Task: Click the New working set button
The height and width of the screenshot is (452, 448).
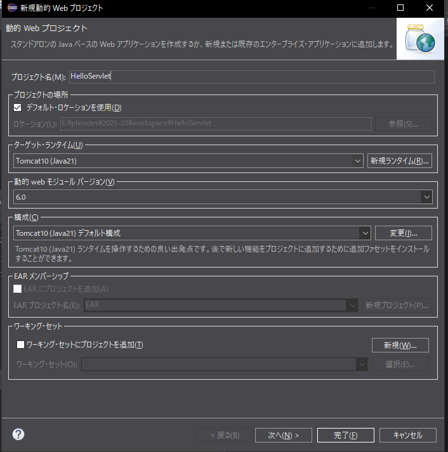Action: click(x=400, y=345)
